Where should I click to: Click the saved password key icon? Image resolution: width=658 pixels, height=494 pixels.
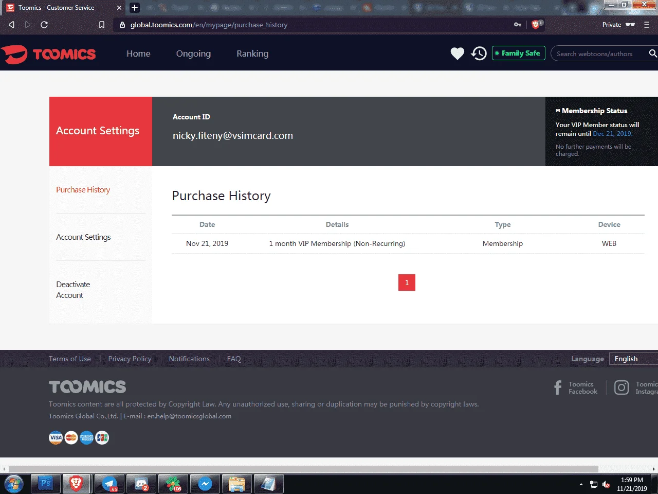tap(518, 25)
